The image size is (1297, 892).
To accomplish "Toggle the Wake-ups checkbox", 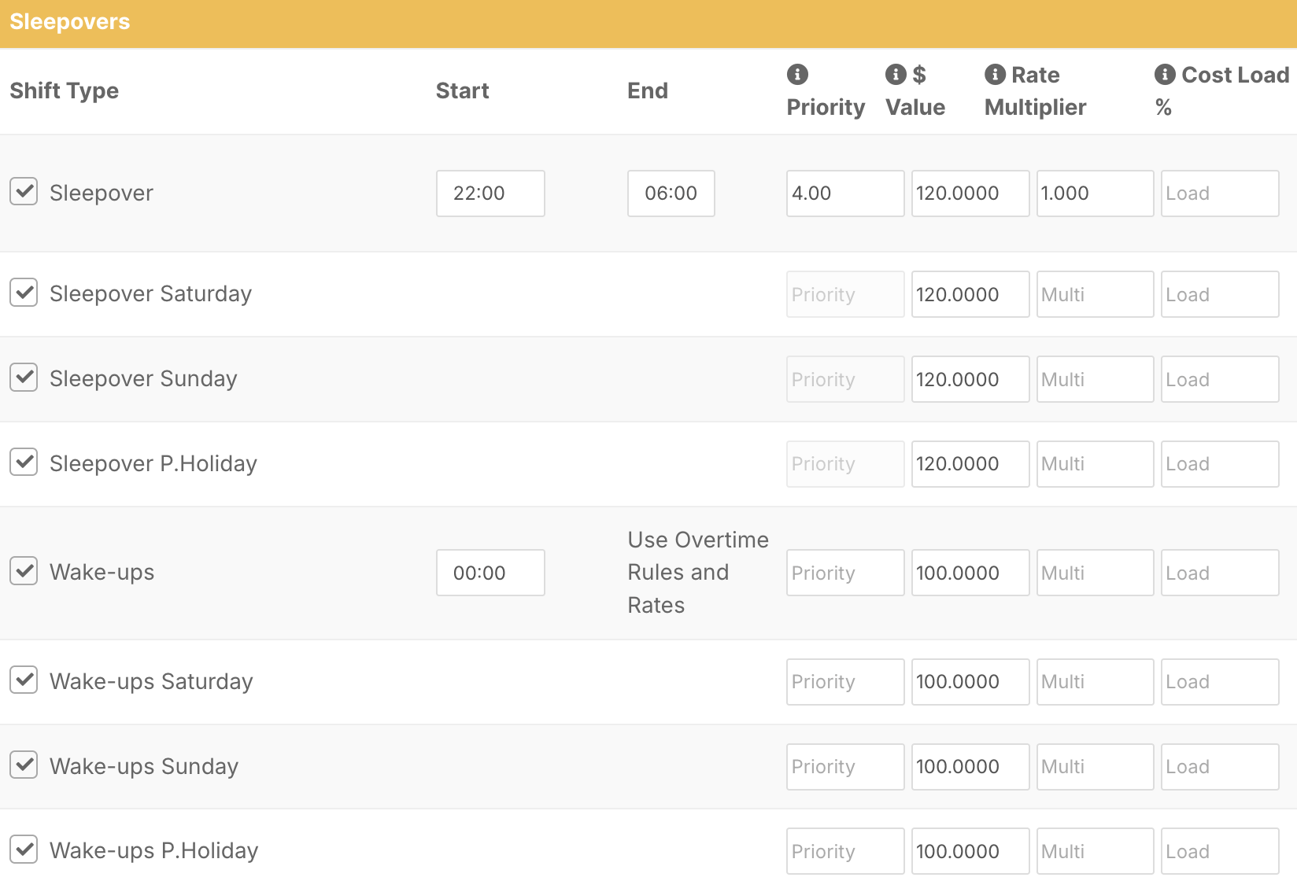I will tap(24, 571).
